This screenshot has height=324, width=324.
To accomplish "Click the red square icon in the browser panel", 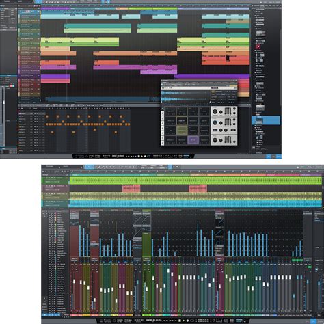I will 258,46.
